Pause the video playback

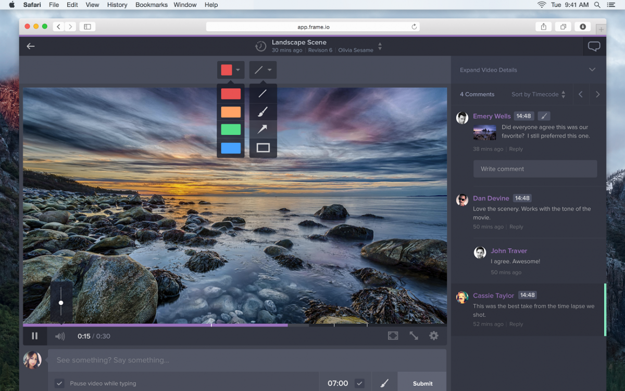point(35,336)
